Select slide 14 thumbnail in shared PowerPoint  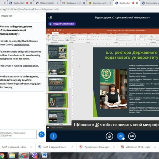[58, 68]
